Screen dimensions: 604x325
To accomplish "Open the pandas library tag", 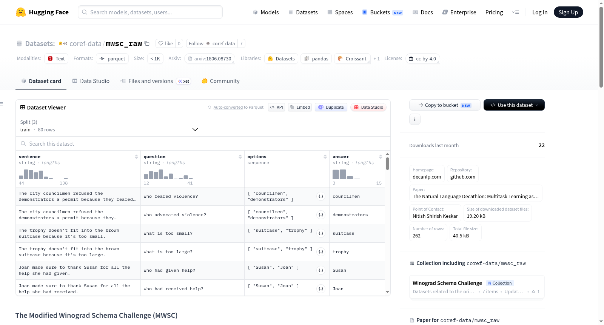I will (316, 59).
